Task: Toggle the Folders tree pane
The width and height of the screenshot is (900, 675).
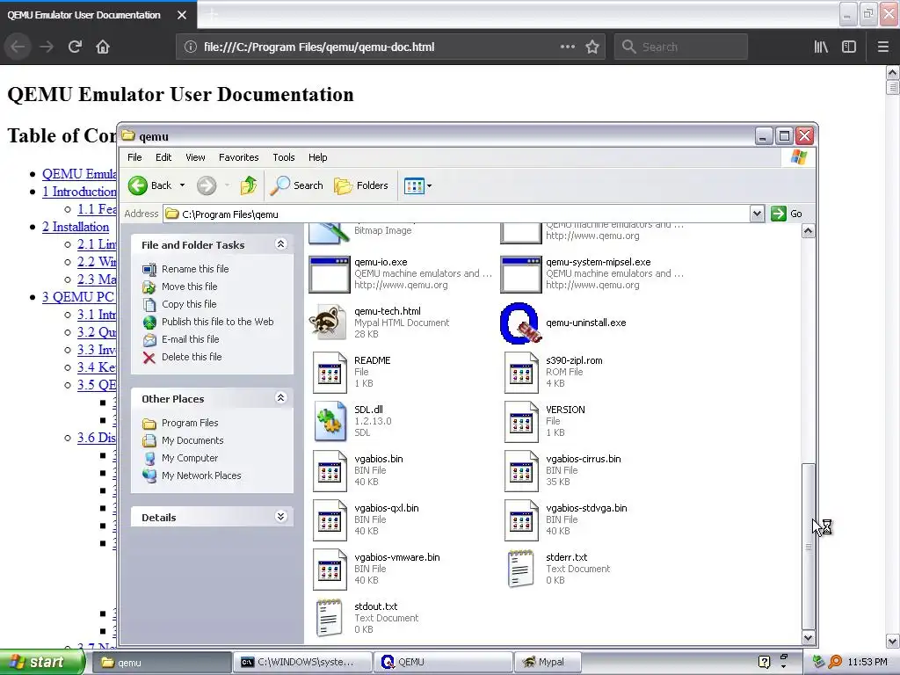Action: tap(361, 185)
